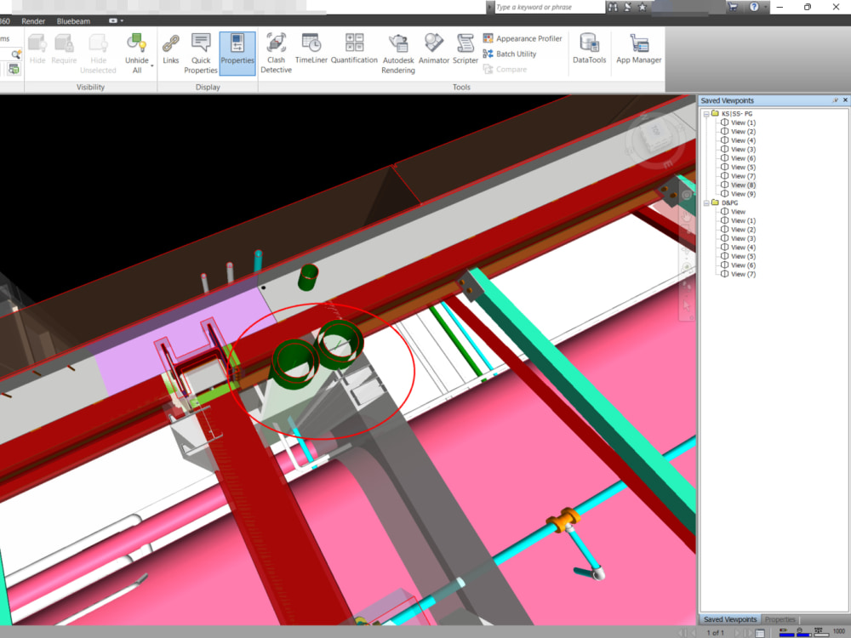Expand search box arrow

coord(489,7)
